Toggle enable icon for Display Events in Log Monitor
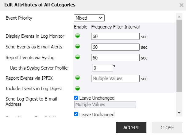This screenshot has width=186, height=137. pos(77,36)
